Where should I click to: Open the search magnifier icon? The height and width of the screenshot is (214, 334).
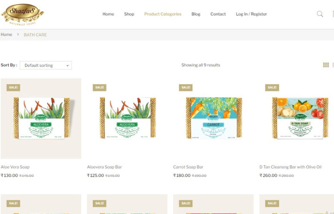pyautogui.click(x=320, y=14)
